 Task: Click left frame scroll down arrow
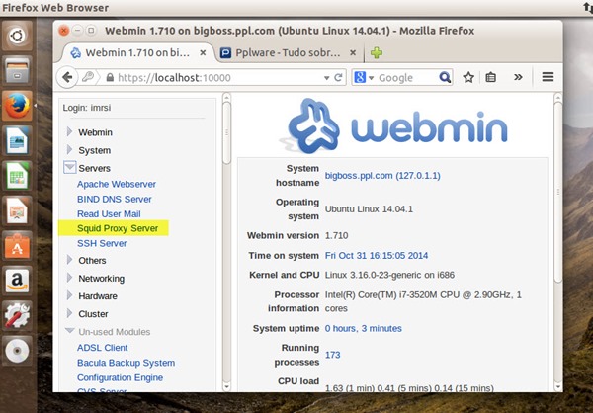[226, 386]
